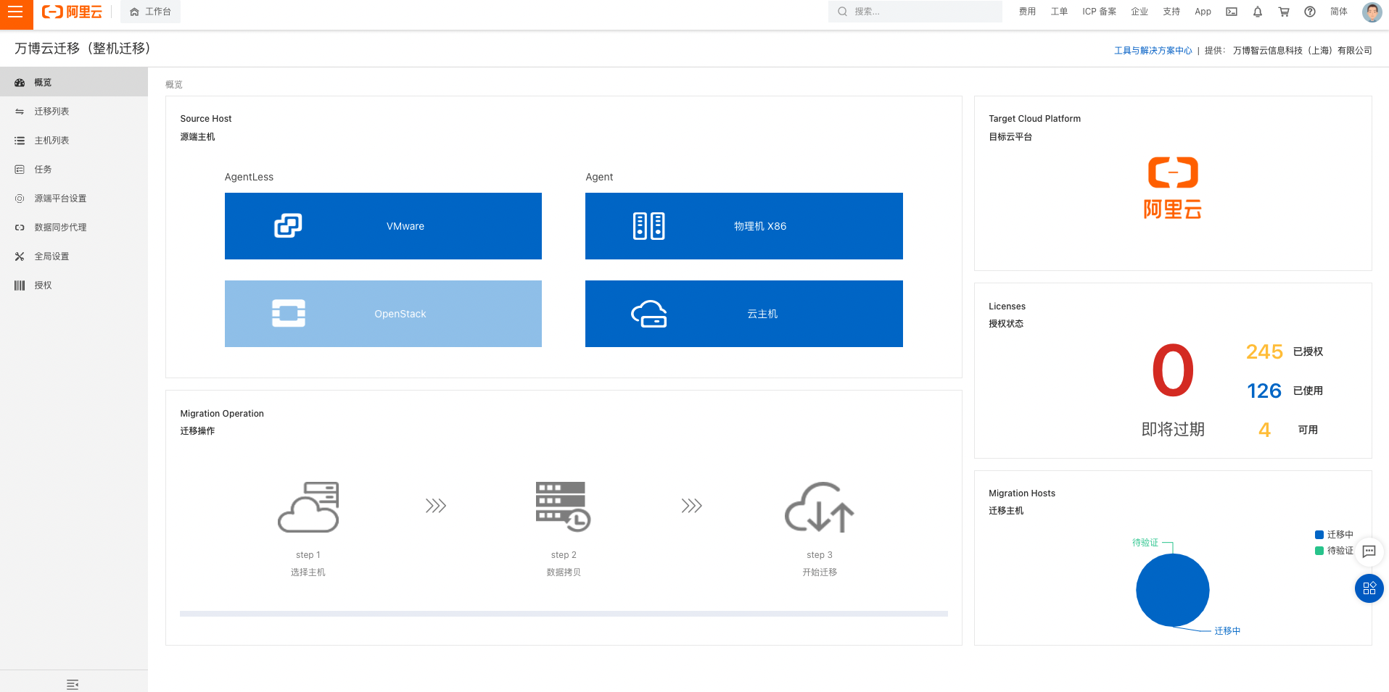1389x692 pixels.
Task: Click the migration operation progress bar
Action: [564, 614]
